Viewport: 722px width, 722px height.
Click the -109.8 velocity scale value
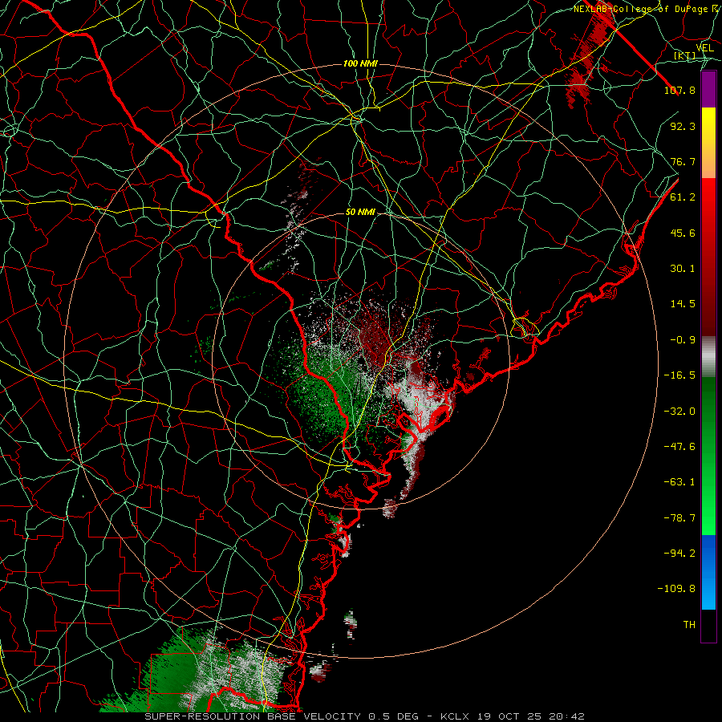point(676,589)
